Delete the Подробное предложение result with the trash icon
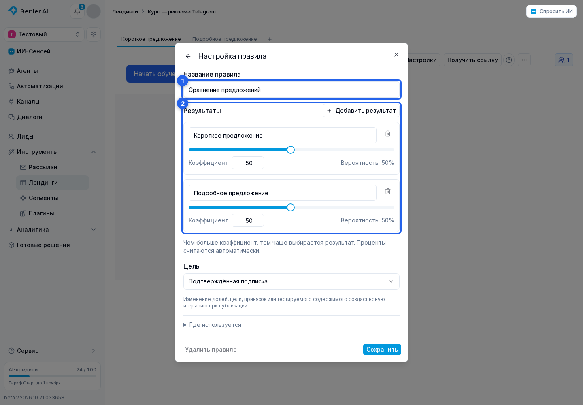Screen dimensions: 583x405 388,191
